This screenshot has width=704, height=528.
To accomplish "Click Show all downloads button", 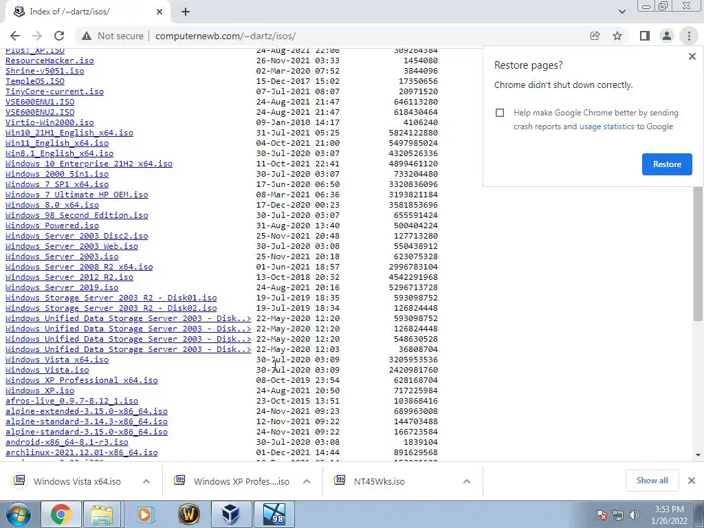I will pos(652,481).
